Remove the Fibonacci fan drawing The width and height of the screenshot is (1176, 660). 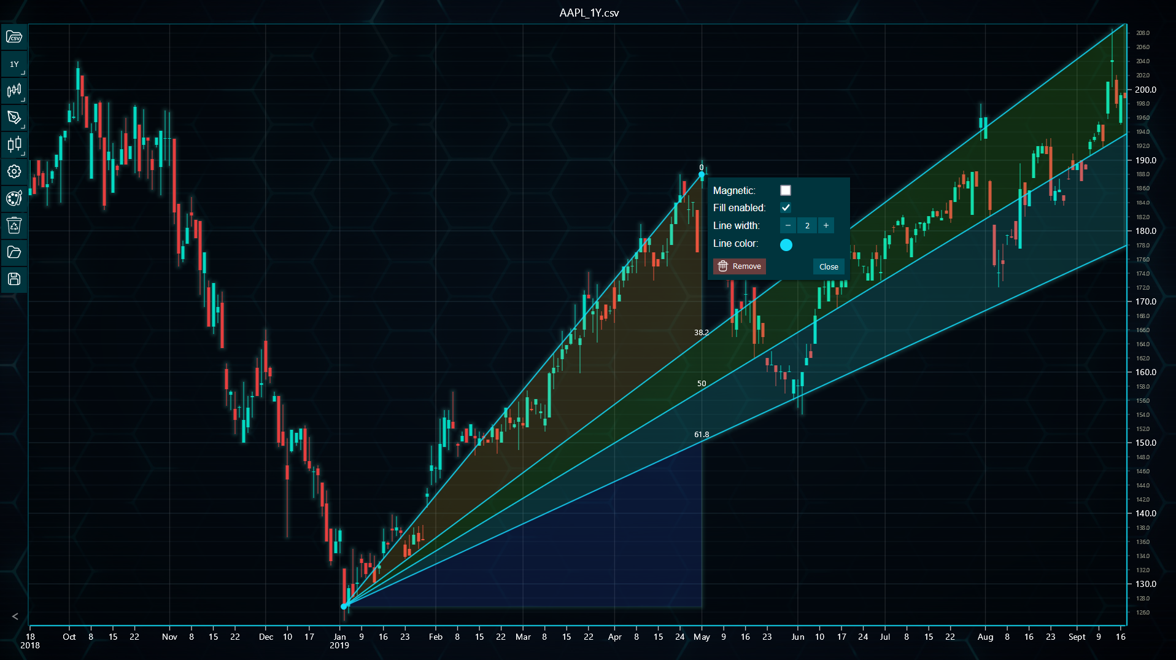740,266
